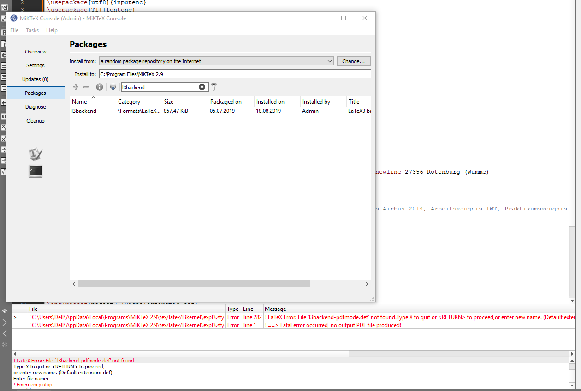Click the update package database icon
Screen dimensions: 581x391
point(113,87)
